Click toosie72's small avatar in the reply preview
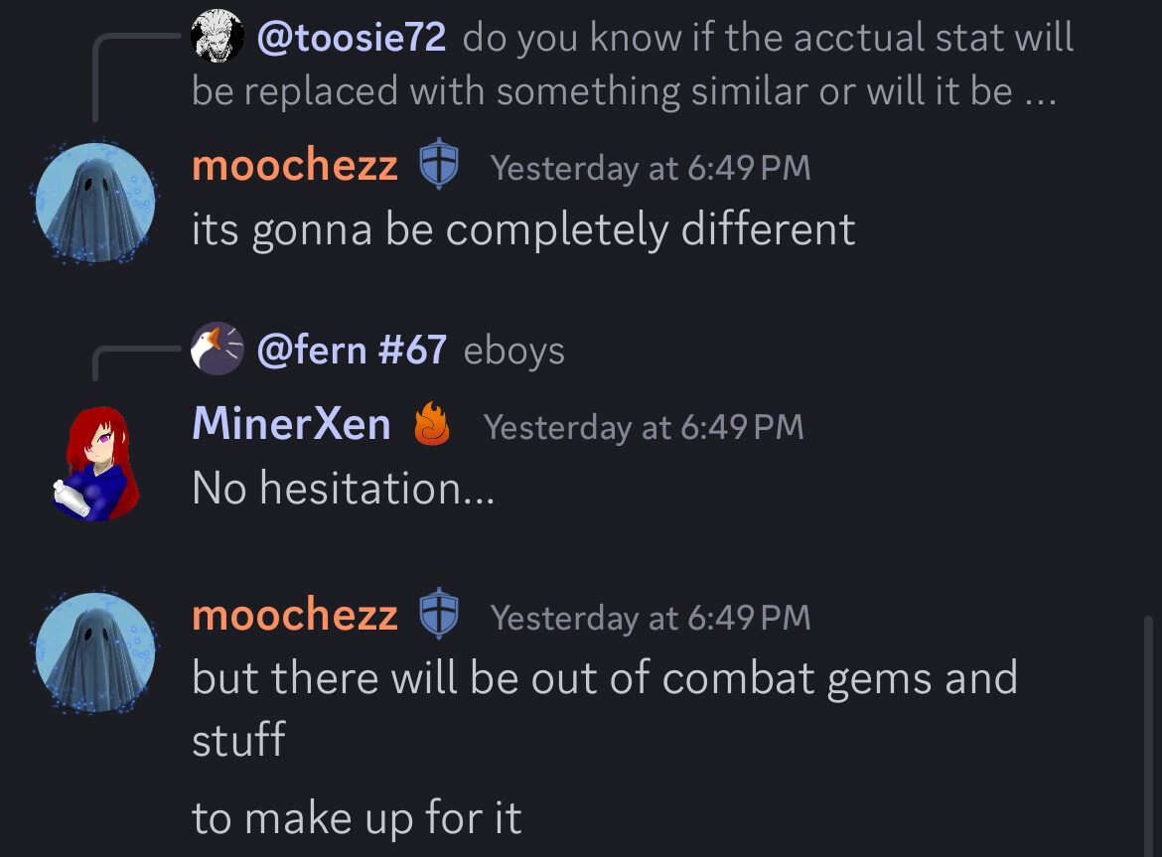 point(218,38)
